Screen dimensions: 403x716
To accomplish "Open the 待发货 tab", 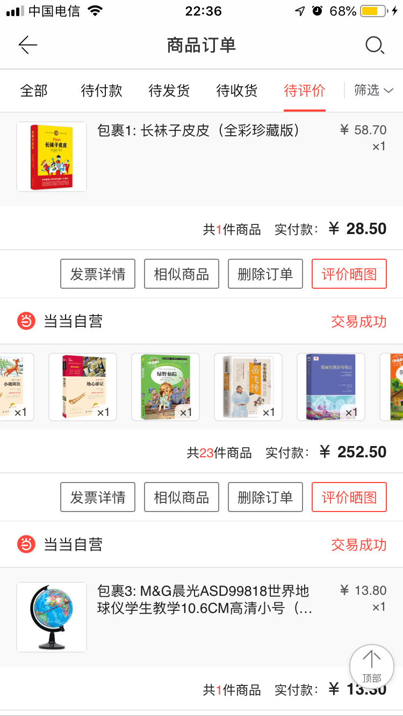I will (x=169, y=91).
